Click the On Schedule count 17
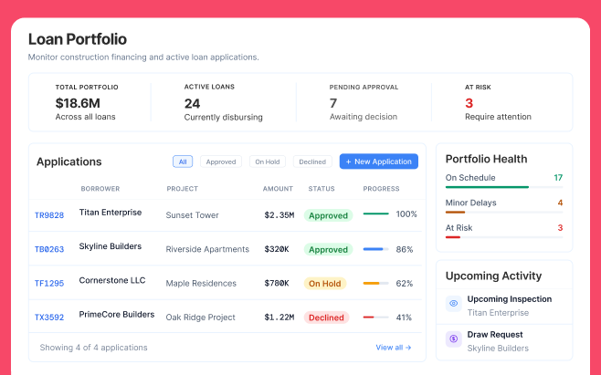 [558, 178]
